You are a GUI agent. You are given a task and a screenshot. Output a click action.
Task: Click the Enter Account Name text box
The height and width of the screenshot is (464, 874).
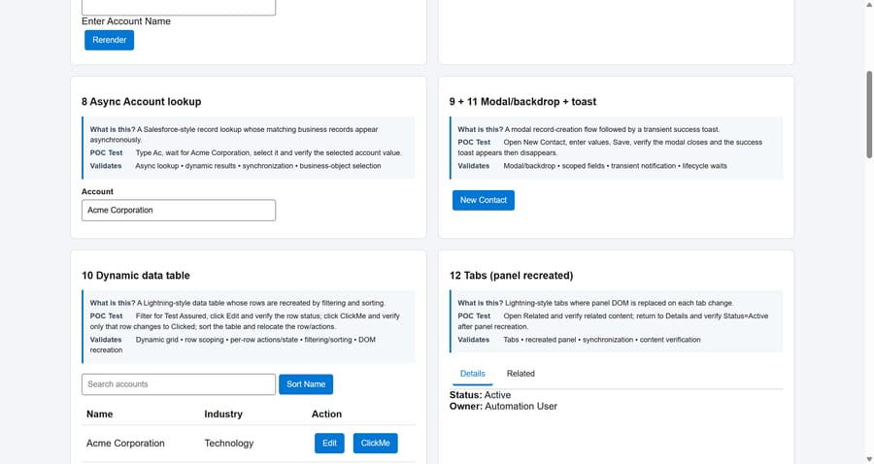179,7
